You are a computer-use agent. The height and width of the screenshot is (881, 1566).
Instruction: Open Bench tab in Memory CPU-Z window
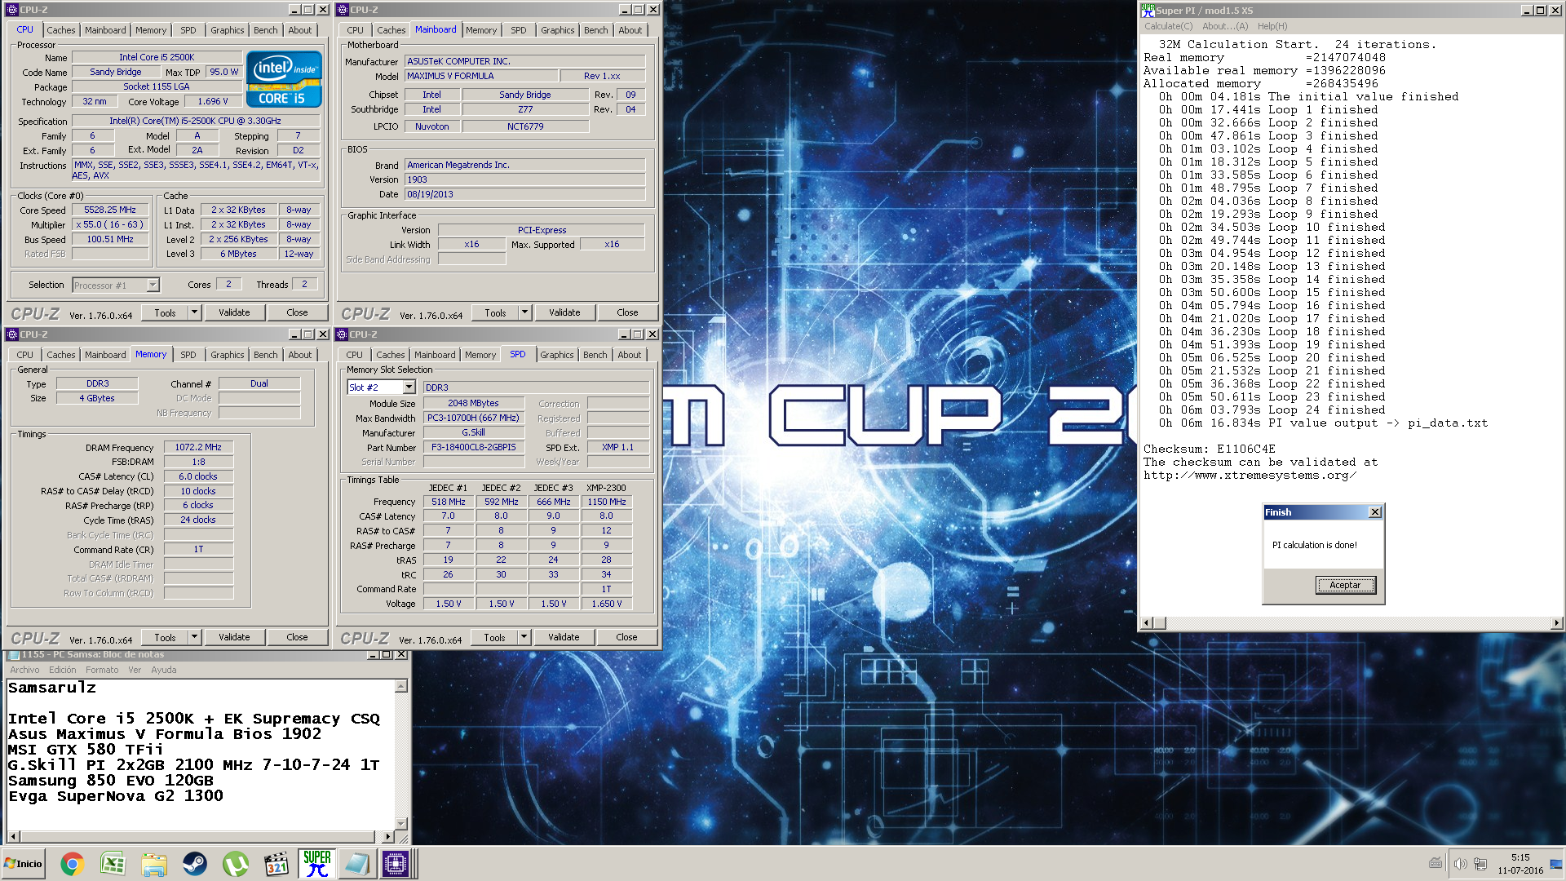(x=265, y=355)
